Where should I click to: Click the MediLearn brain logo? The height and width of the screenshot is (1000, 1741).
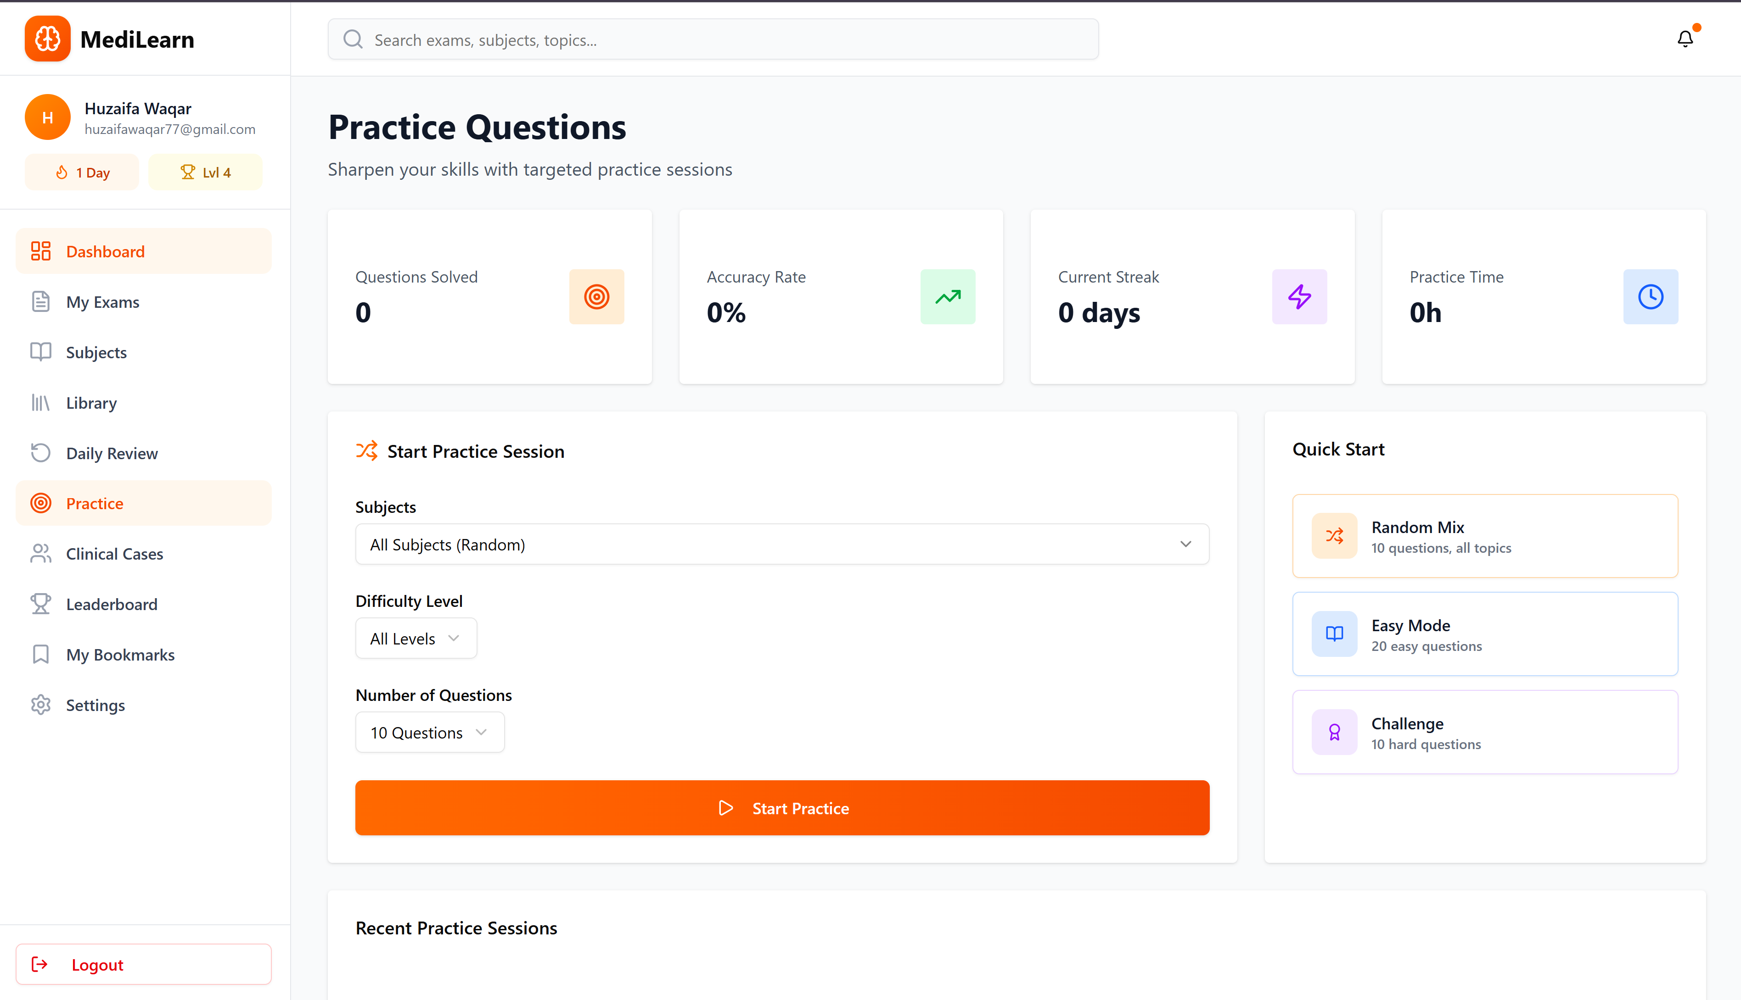47,39
